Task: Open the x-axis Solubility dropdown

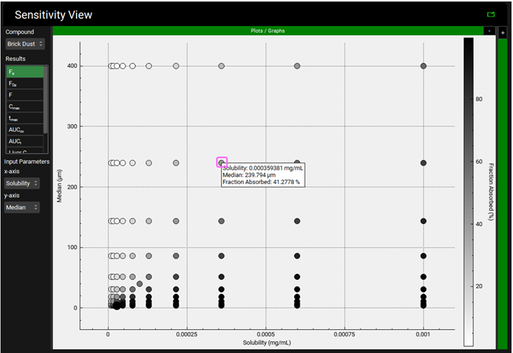Action: 22,183
